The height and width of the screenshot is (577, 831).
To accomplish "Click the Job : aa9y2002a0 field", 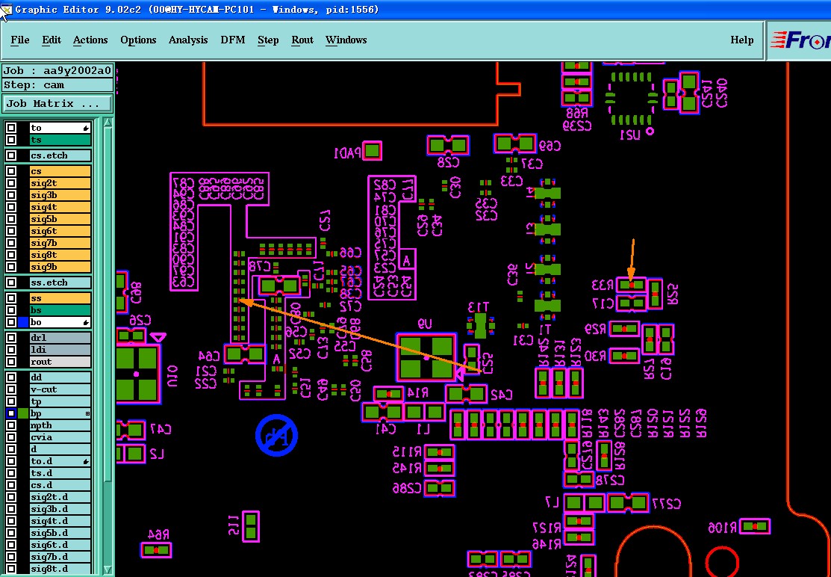I will pos(57,71).
